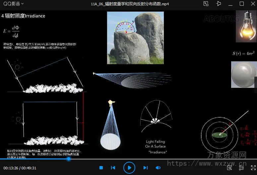The width and height of the screenshot is (257, 175).
Task: Mute the volume speaker icon
Action: pos(158,168)
